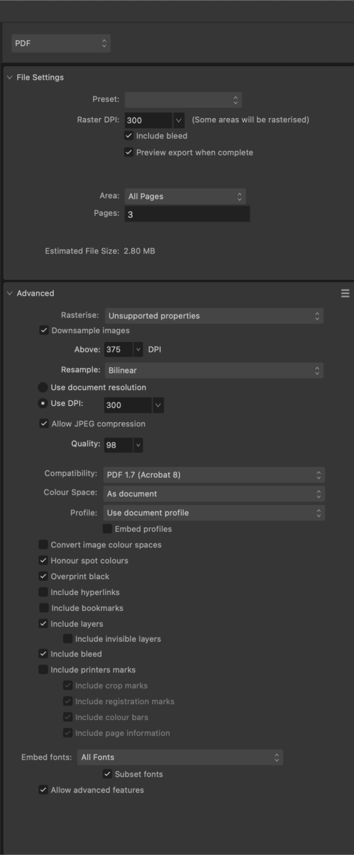
Task: Open the Colour Space dropdown
Action: [x=214, y=494]
